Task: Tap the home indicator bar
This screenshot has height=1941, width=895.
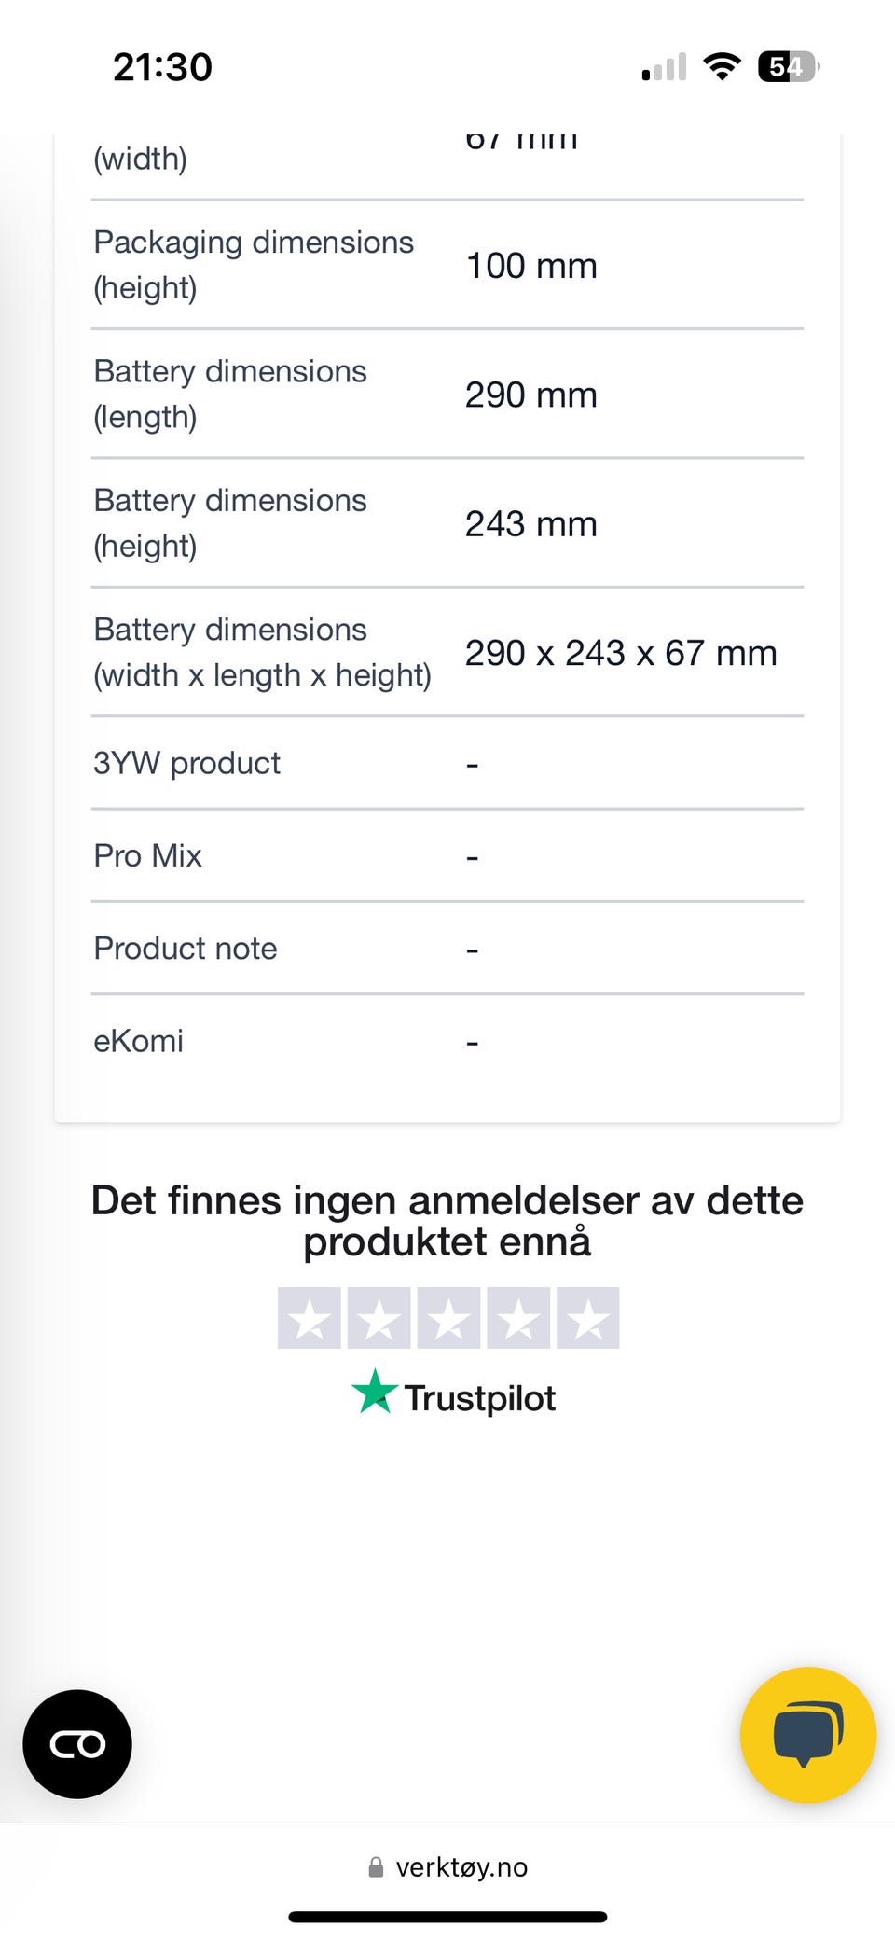Action: pyautogui.click(x=447, y=1917)
